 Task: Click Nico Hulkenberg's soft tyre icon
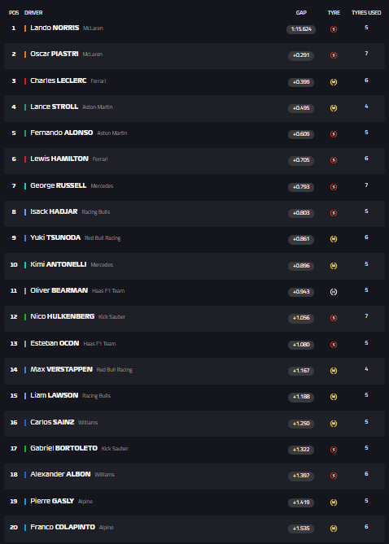[x=334, y=318]
